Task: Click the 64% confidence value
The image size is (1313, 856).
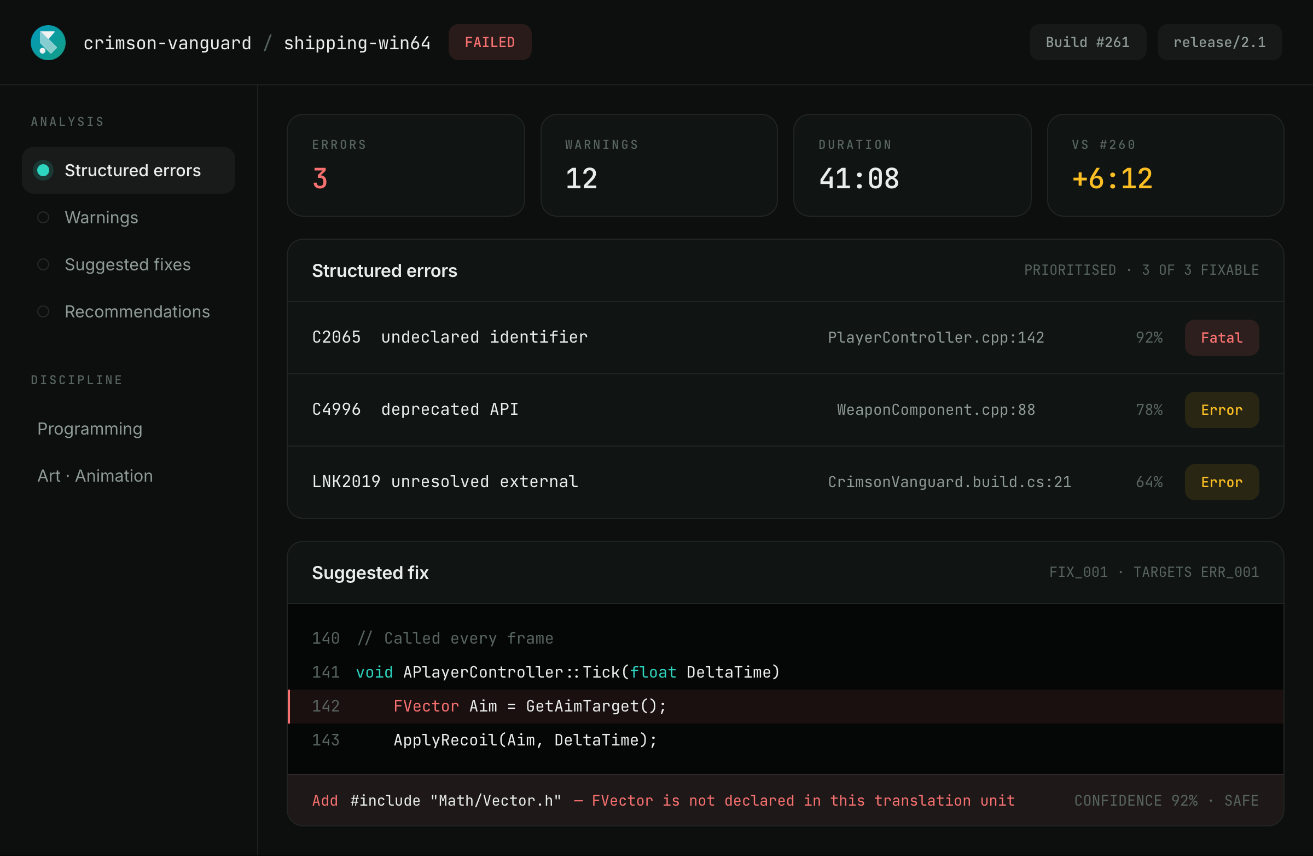Action: click(1149, 482)
